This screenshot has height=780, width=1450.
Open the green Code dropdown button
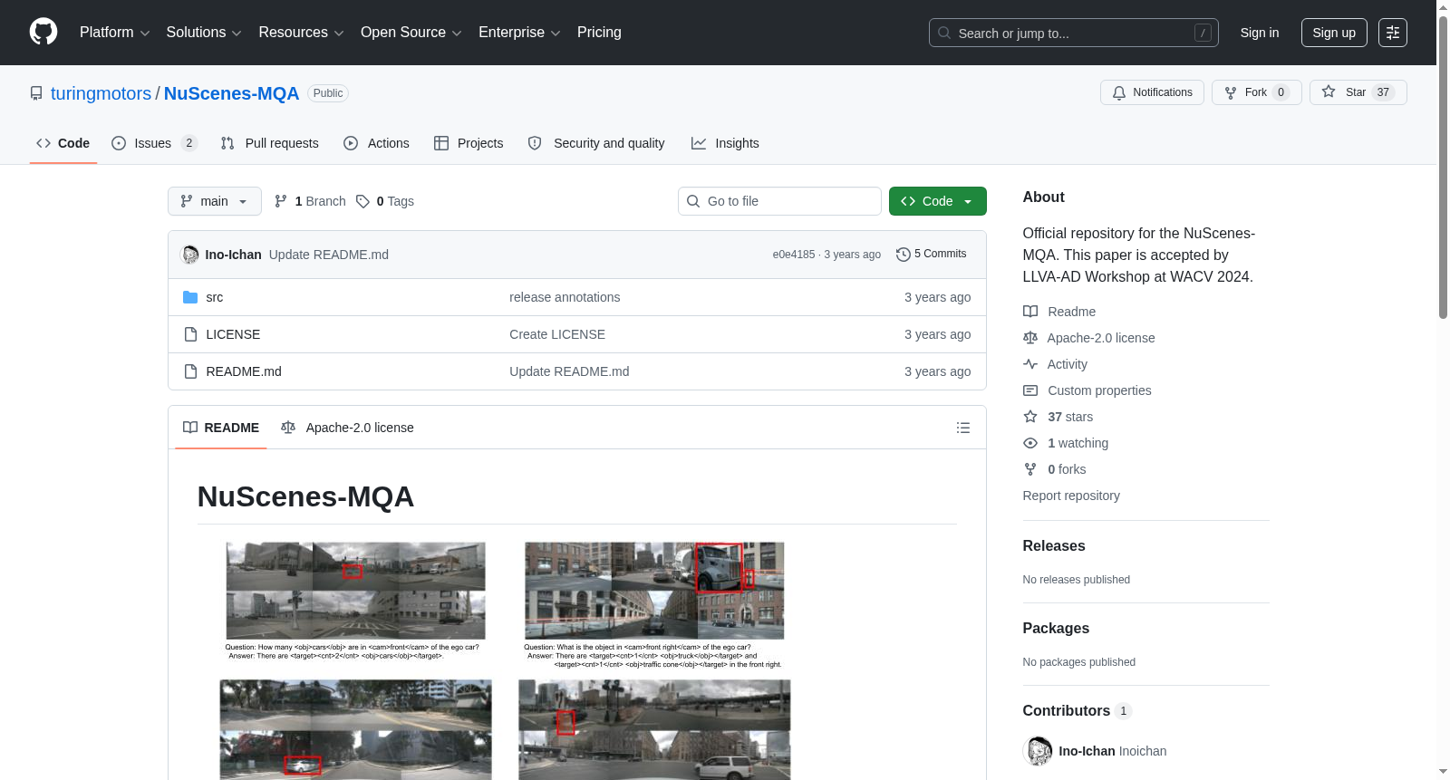point(938,201)
